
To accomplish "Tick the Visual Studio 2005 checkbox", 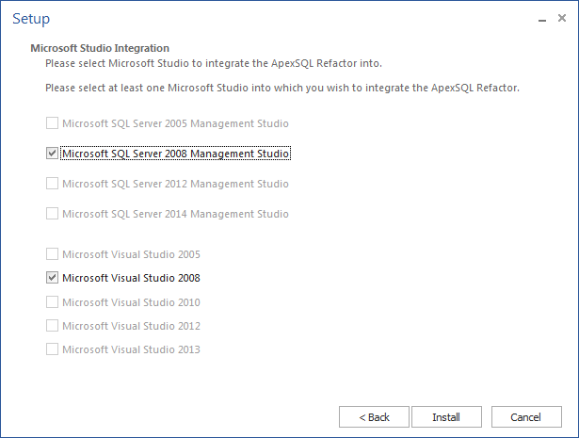I will click(52, 254).
